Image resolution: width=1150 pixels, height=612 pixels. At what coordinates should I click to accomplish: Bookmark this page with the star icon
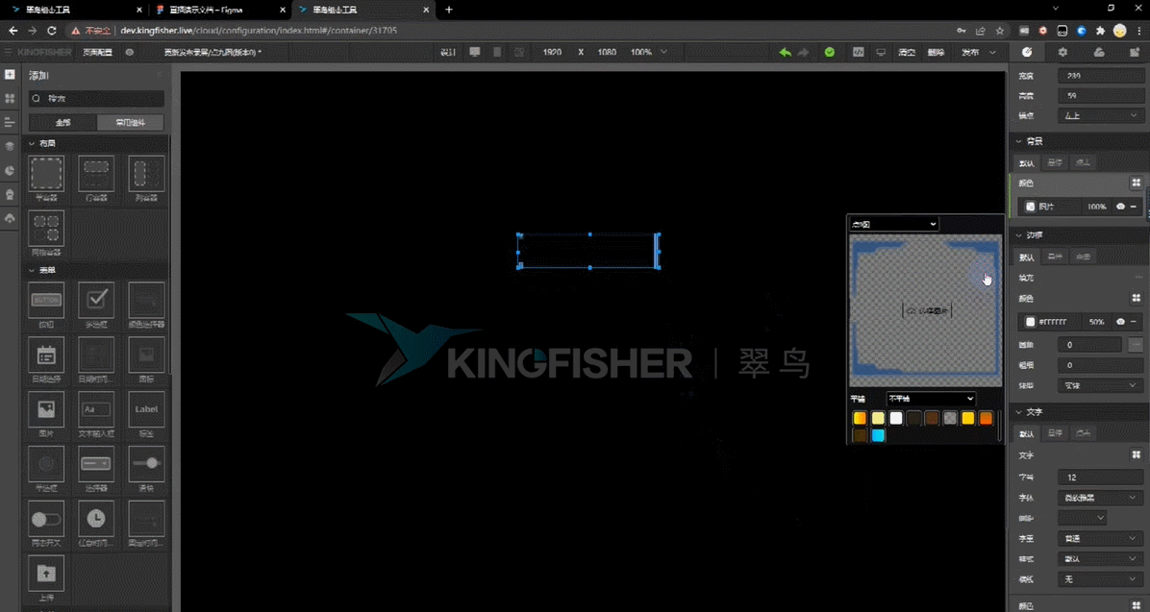tap(1000, 31)
